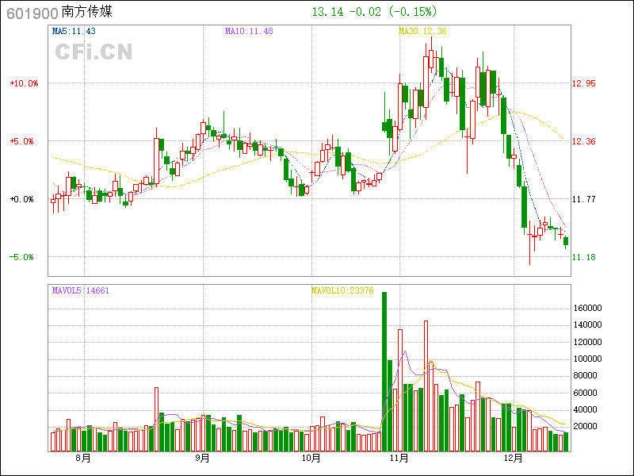Click the tallest green volume bar

pyautogui.click(x=384, y=371)
